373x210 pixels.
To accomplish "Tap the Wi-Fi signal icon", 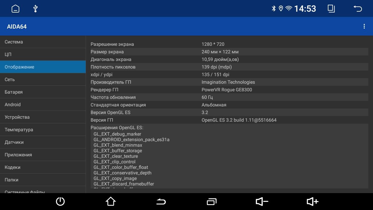I will (288, 8).
